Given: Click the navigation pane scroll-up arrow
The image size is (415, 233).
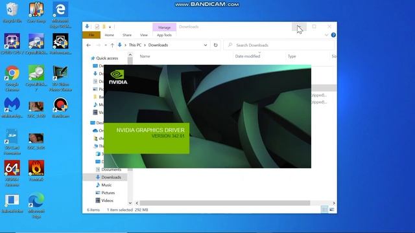Looking at the screenshot, I should tap(130, 54).
